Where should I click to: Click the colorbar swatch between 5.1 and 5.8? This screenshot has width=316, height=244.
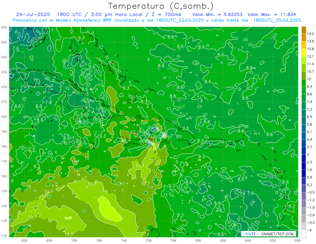click(304, 128)
